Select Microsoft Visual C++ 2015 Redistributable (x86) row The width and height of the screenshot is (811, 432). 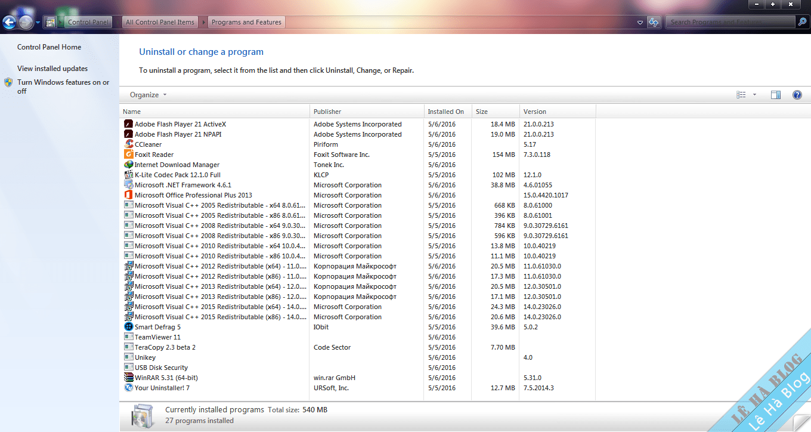coord(358,317)
